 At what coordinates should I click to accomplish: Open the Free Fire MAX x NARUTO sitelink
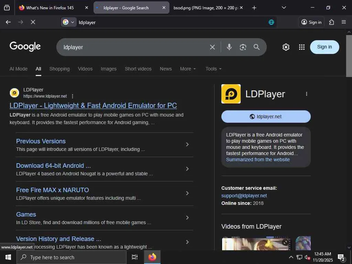53,190
